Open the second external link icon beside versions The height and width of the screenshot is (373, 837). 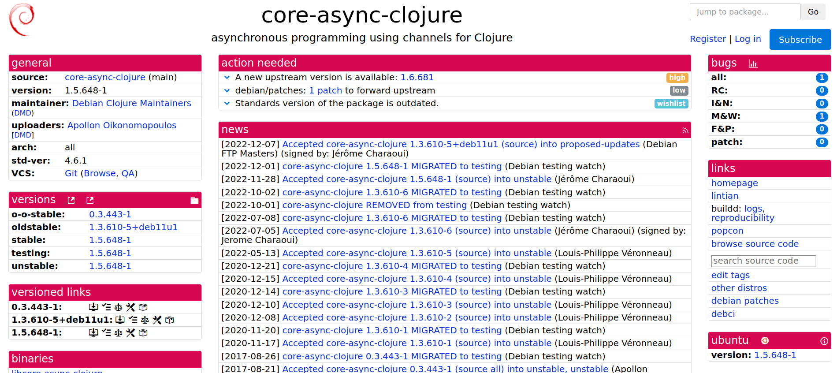tap(90, 201)
